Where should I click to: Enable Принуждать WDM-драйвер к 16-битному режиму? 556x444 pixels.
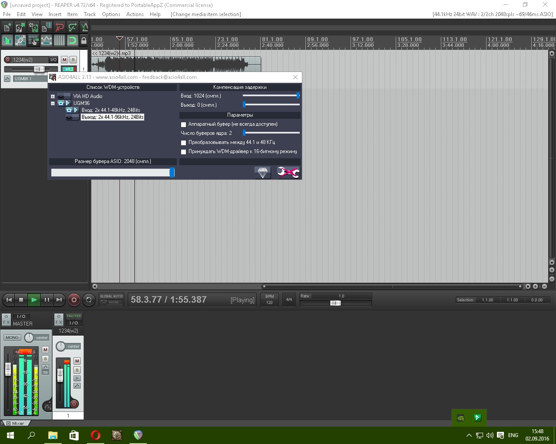183,152
